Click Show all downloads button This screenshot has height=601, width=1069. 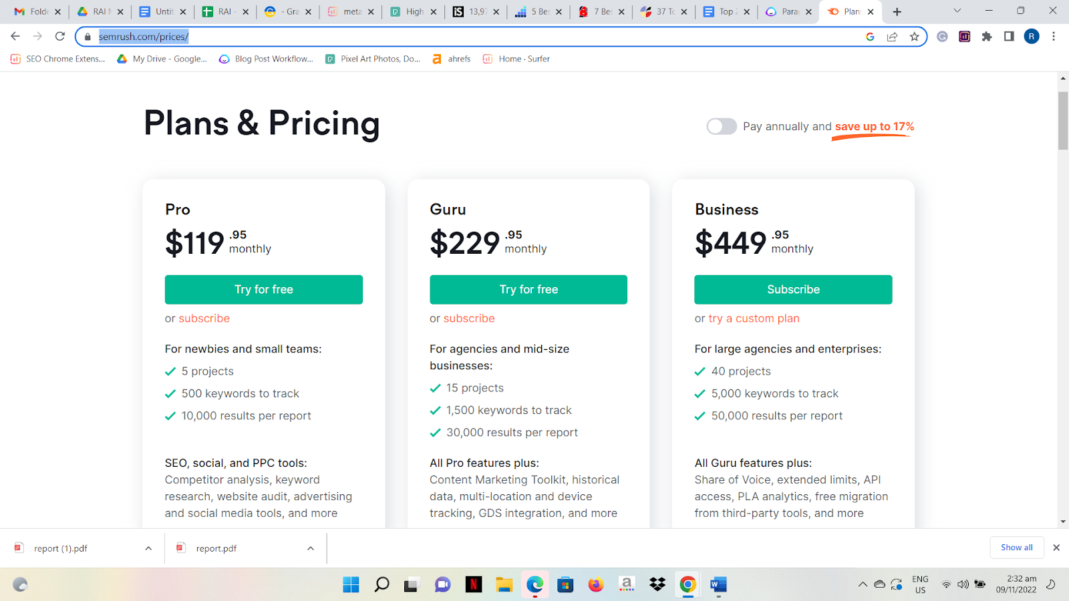pos(1016,548)
